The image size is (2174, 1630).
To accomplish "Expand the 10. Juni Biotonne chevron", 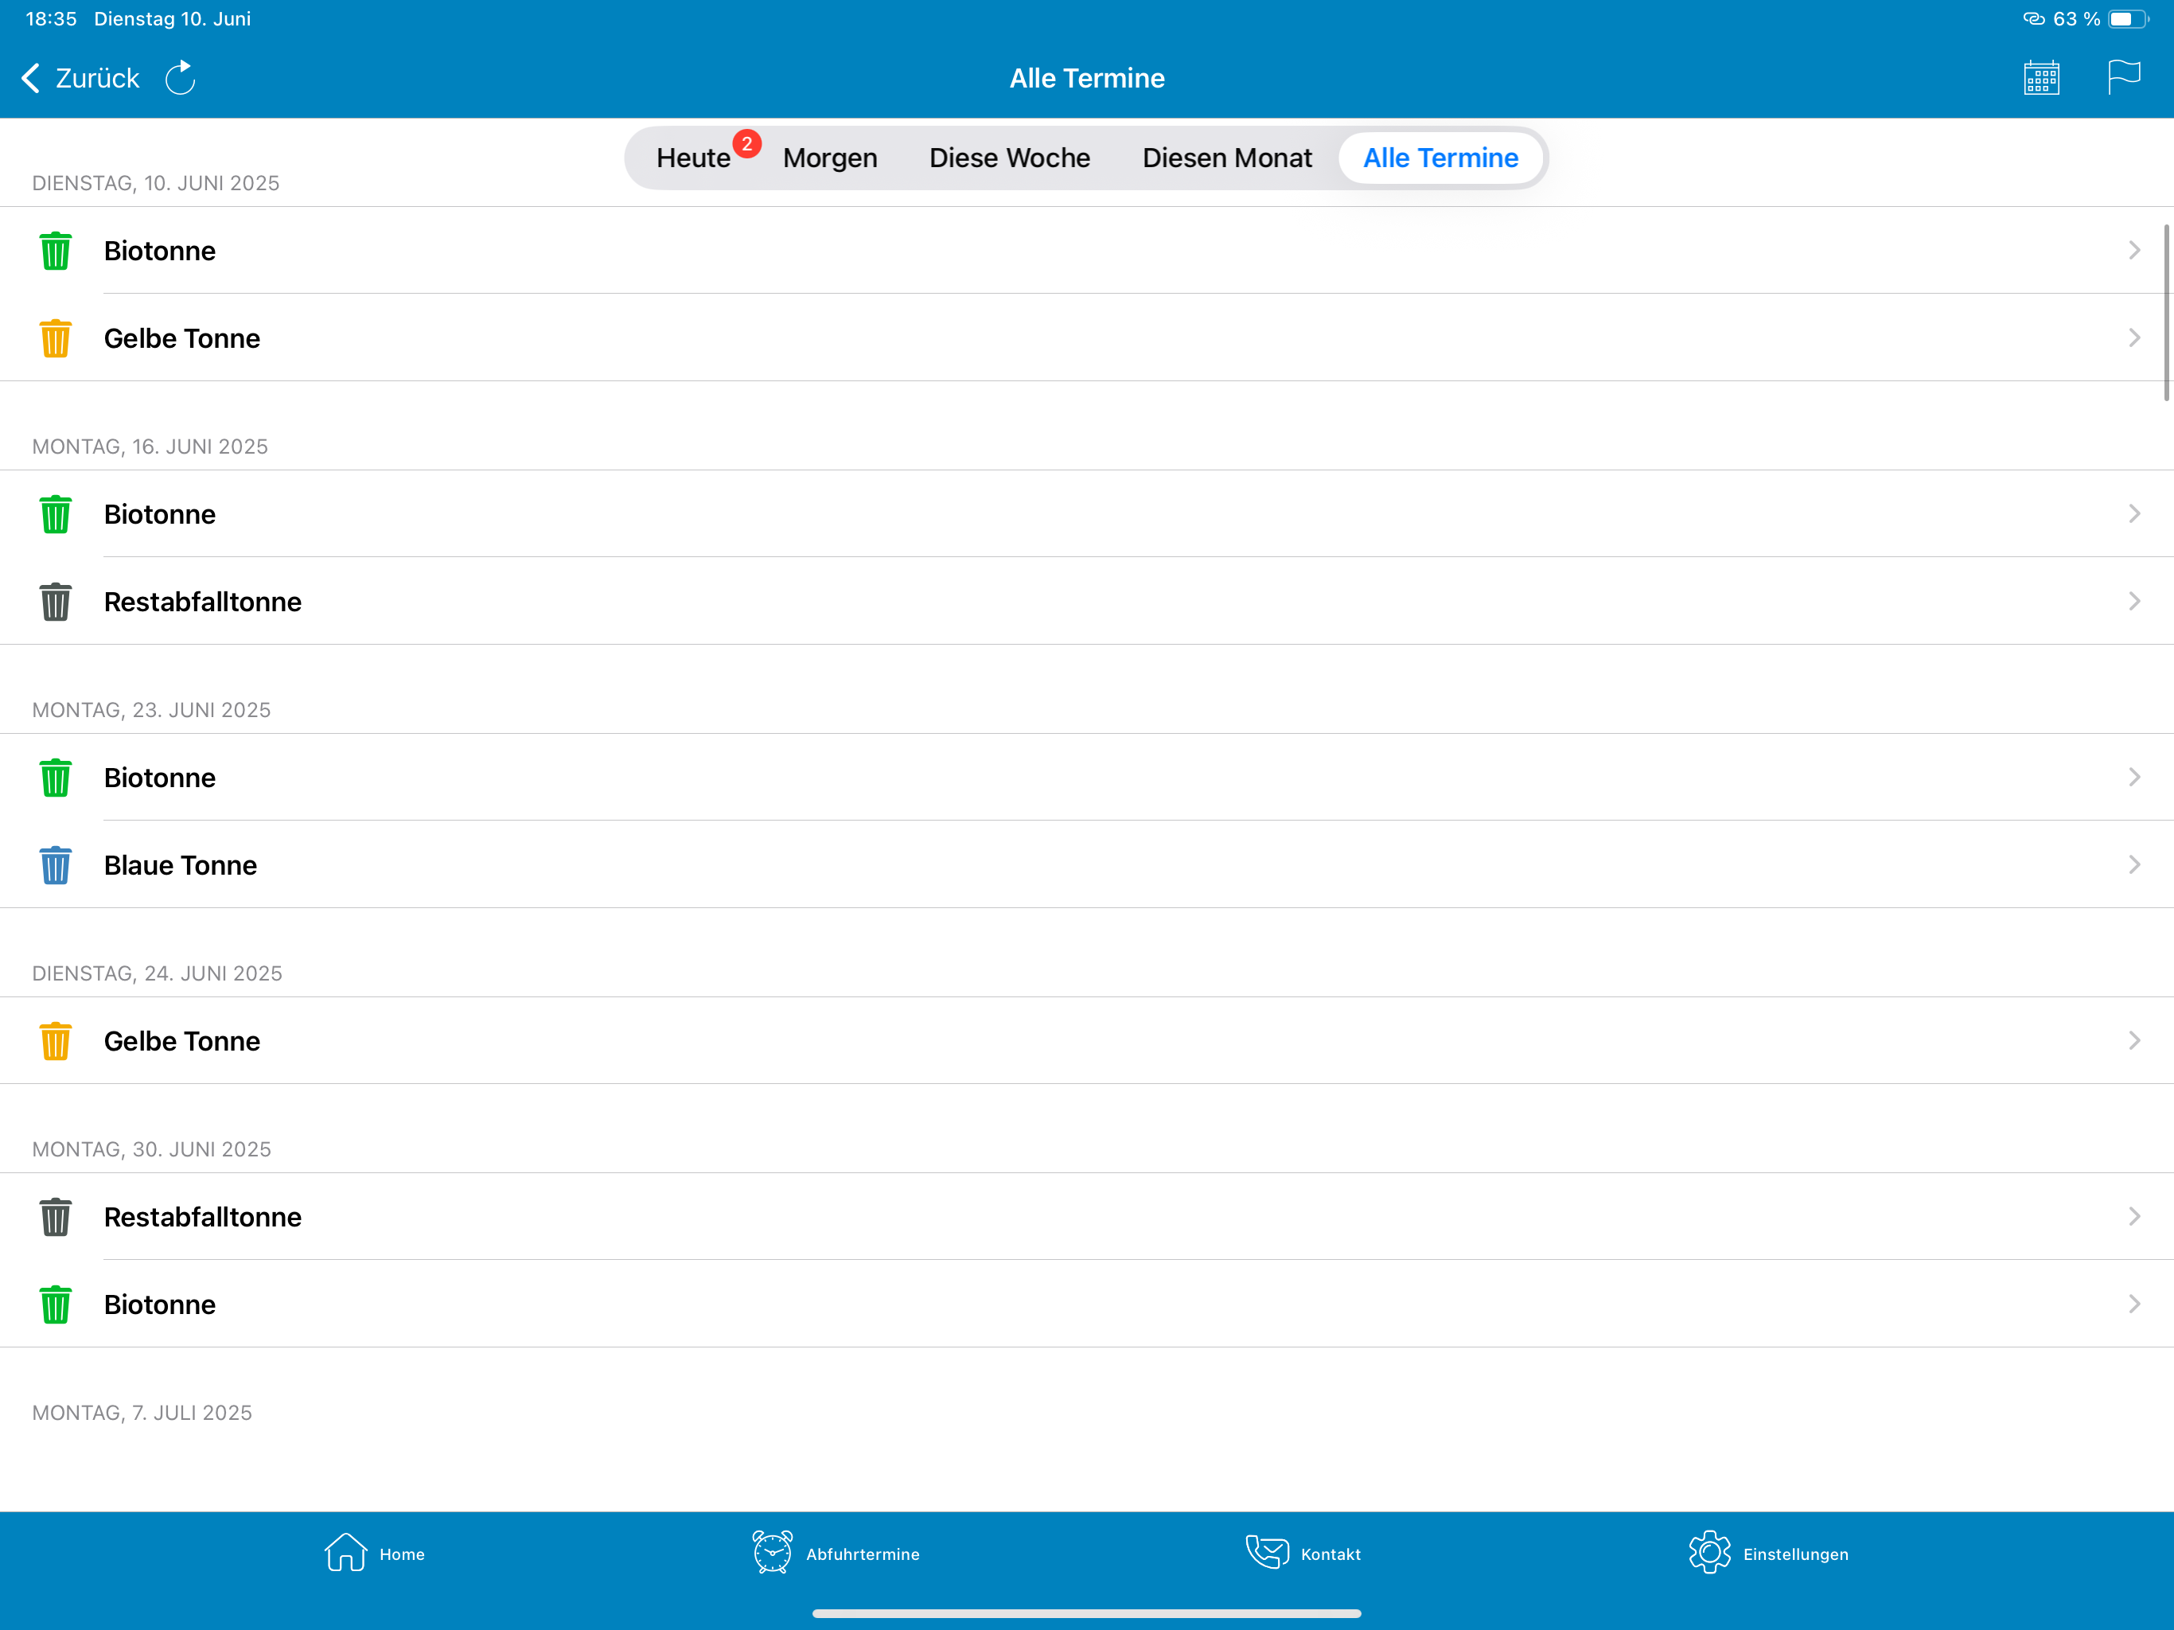I will pyautogui.click(x=2133, y=250).
